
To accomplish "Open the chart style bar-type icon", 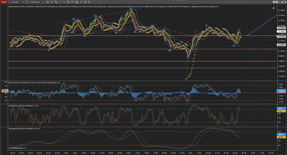I will click(x=48, y=2).
